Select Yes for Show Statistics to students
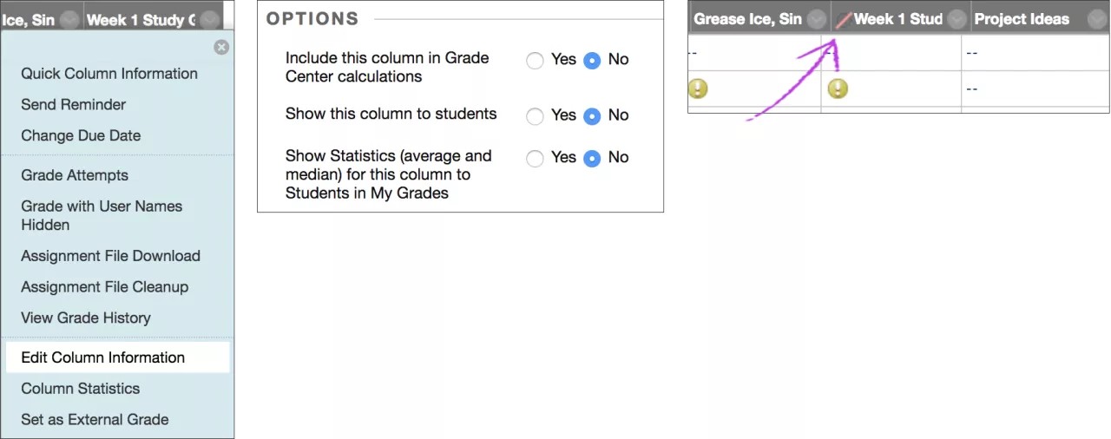Image resolution: width=1111 pixels, height=439 pixels. click(x=536, y=158)
